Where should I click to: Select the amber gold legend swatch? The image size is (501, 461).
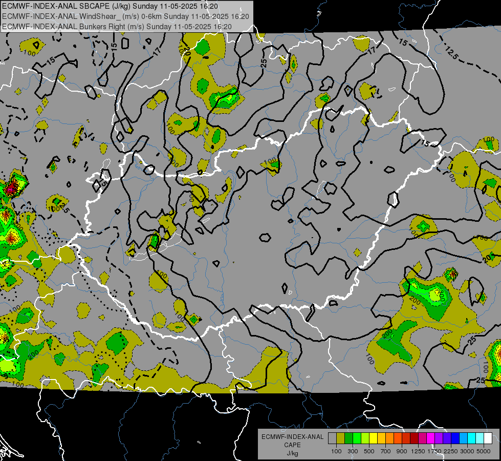[x=381, y=438]
